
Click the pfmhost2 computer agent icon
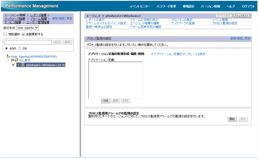point(23,65)
